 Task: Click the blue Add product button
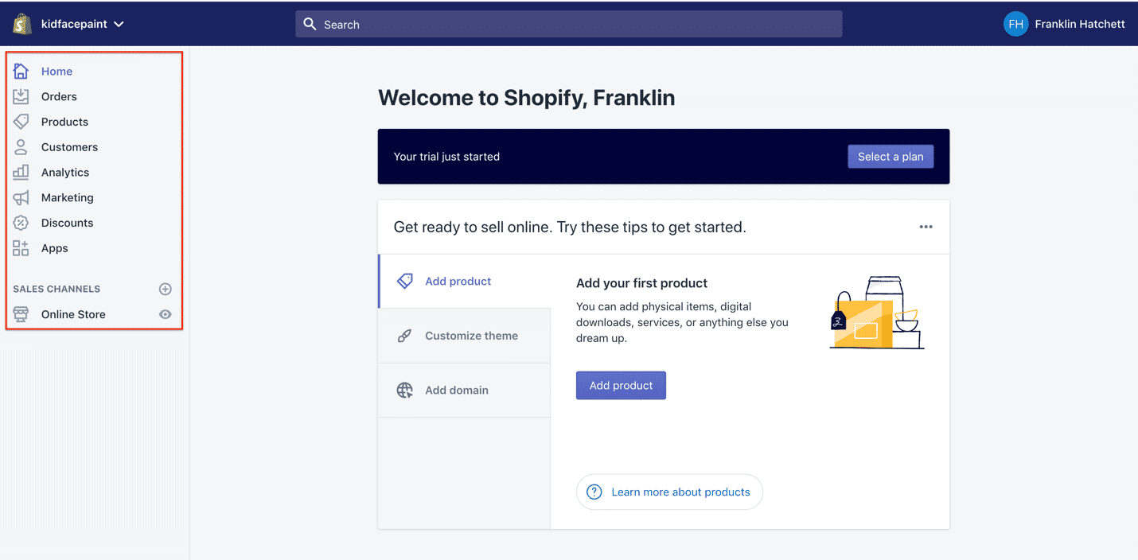pos(621,385)
